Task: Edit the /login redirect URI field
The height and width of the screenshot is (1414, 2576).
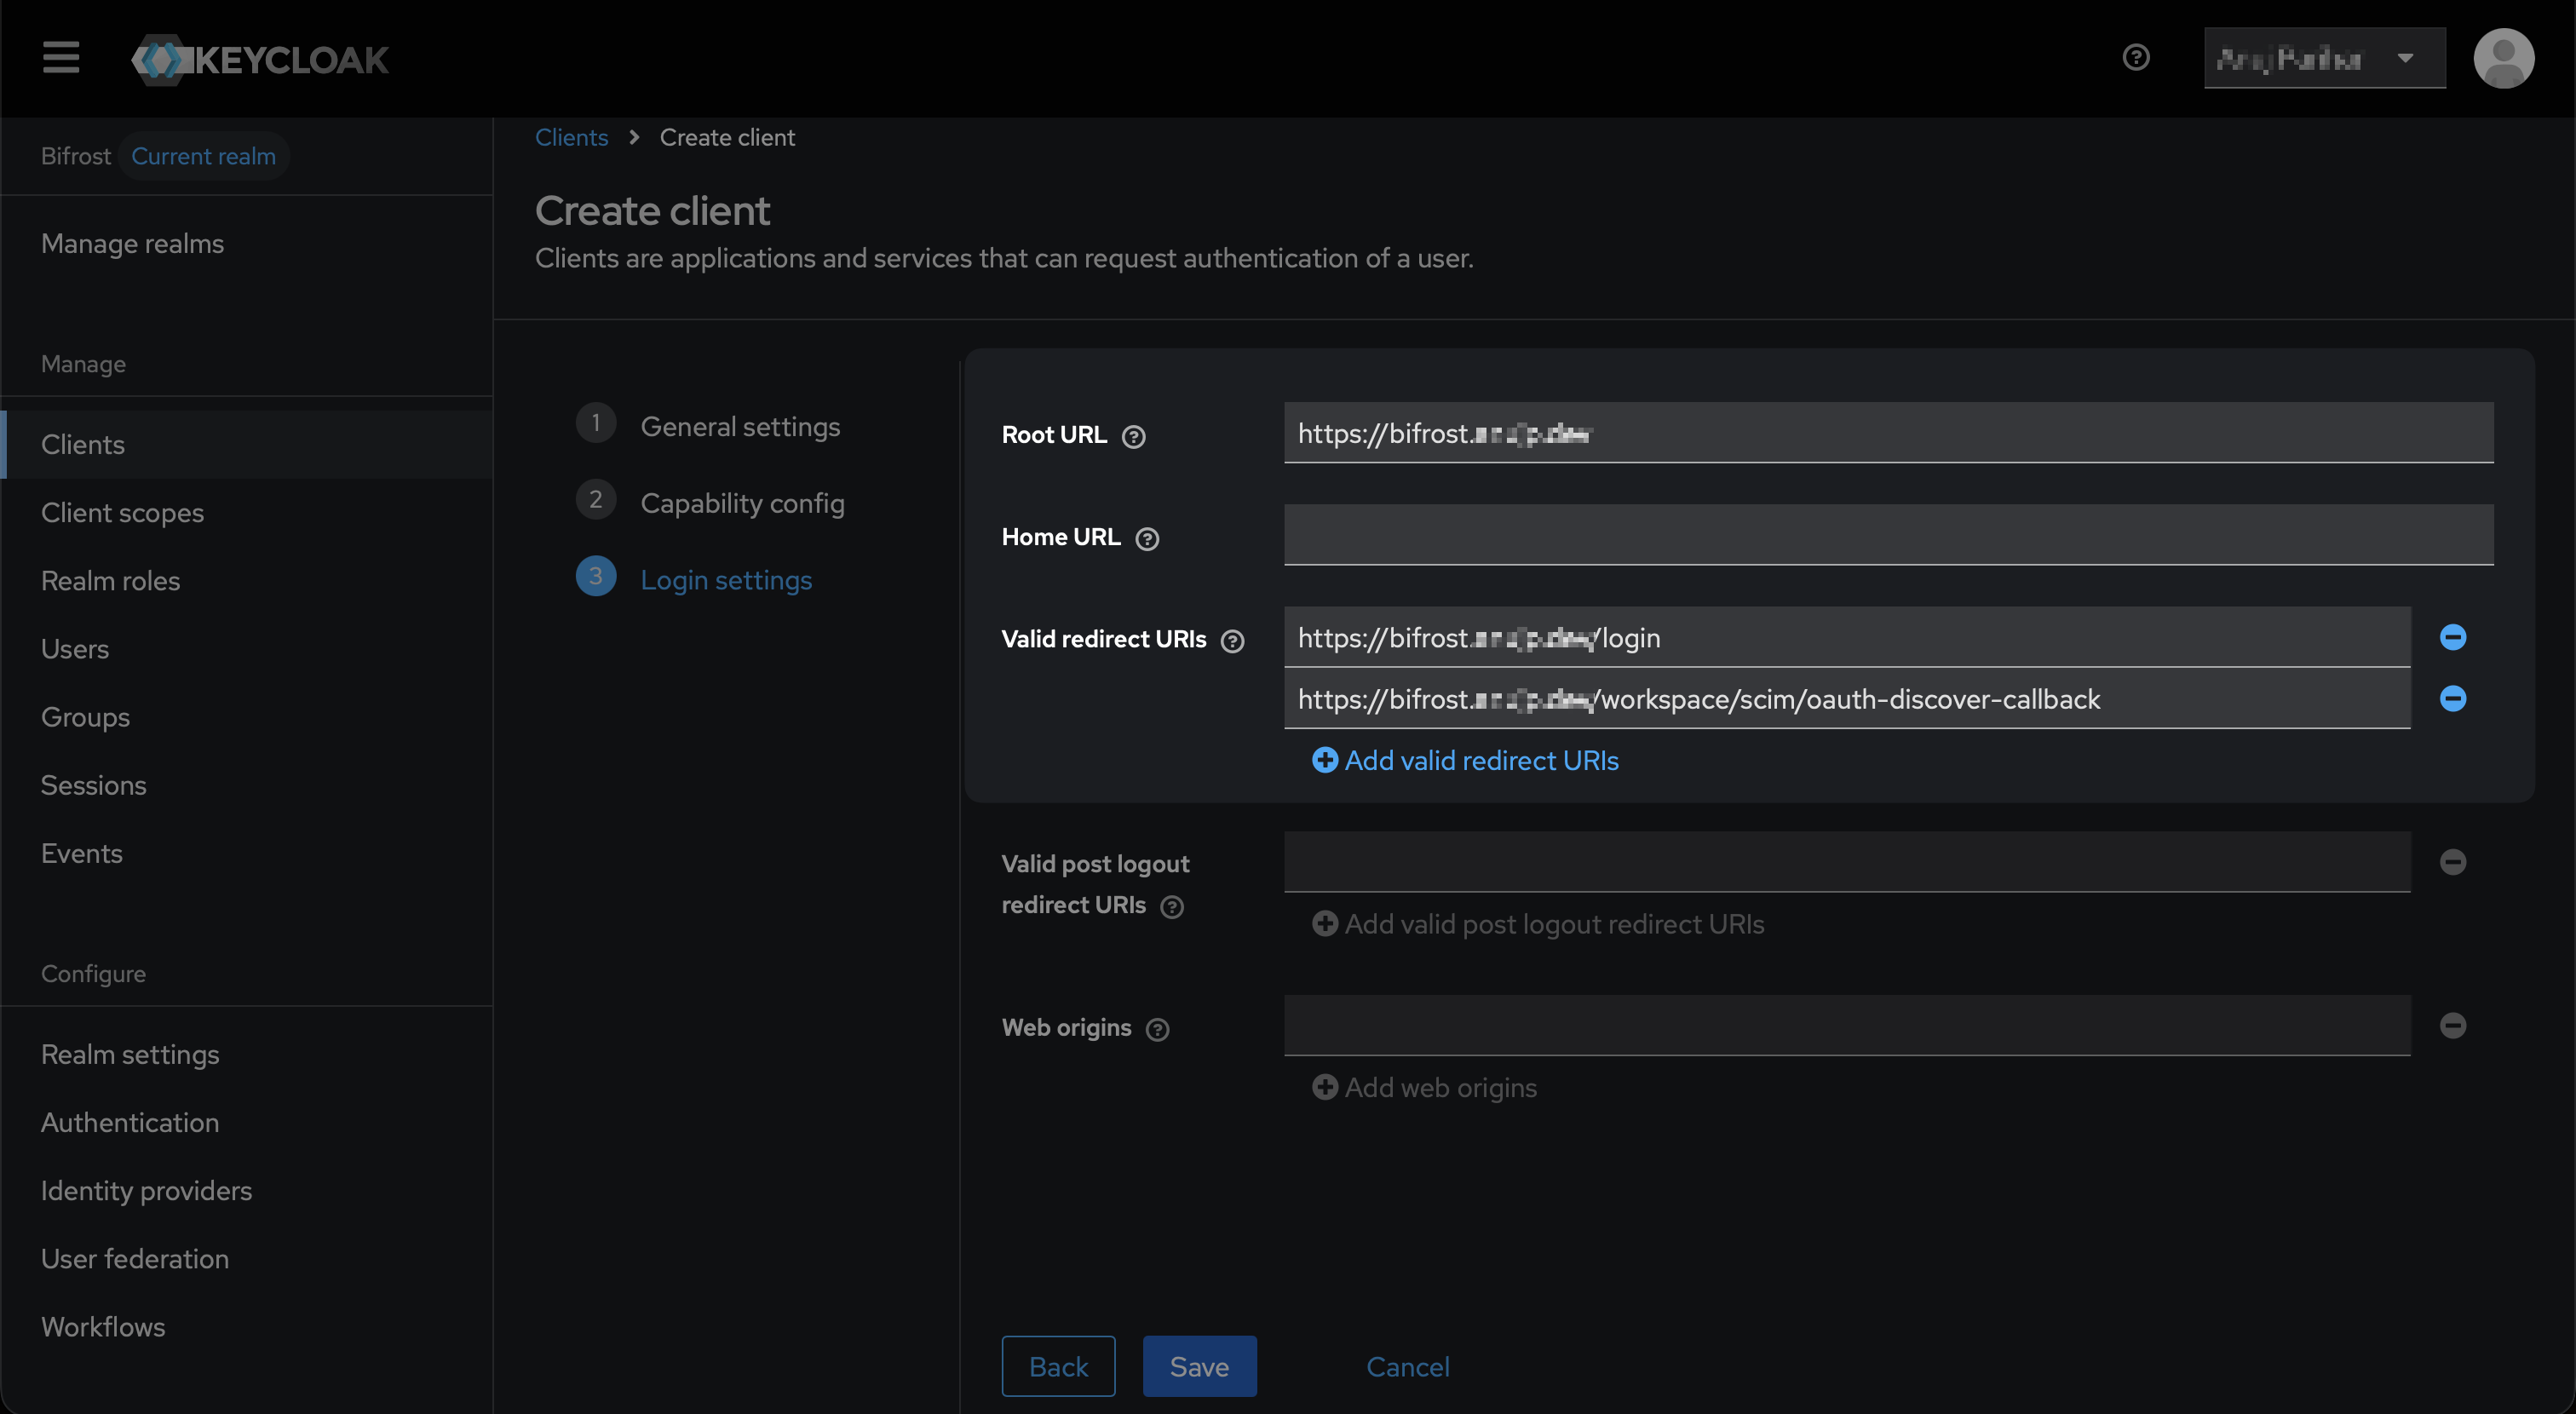Action: (x=1847, y=637)
